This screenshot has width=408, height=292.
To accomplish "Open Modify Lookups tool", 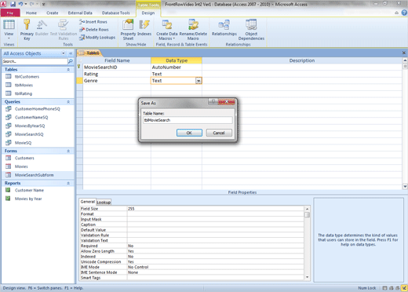I will (97, 38).
